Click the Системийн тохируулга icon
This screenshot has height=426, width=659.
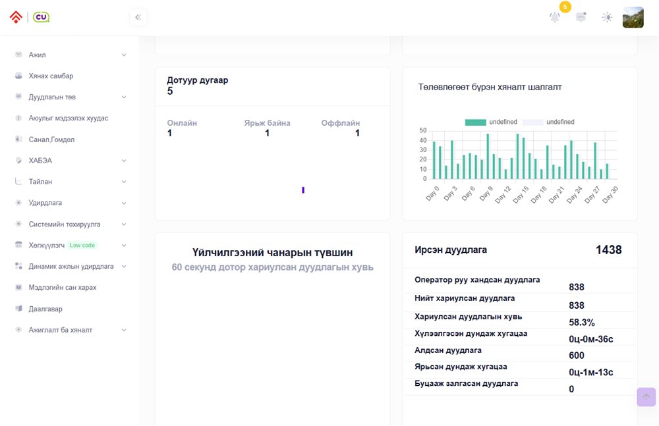click(x=18, y=224)
